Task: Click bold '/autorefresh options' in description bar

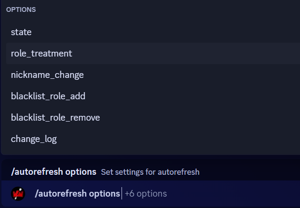Action: tap(53, 172)
